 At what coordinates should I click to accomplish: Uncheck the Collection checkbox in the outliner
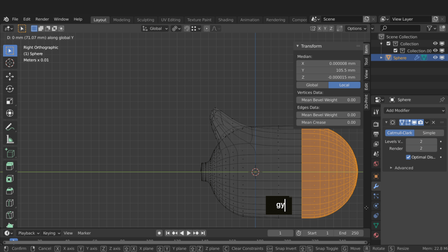pos(388,44)
